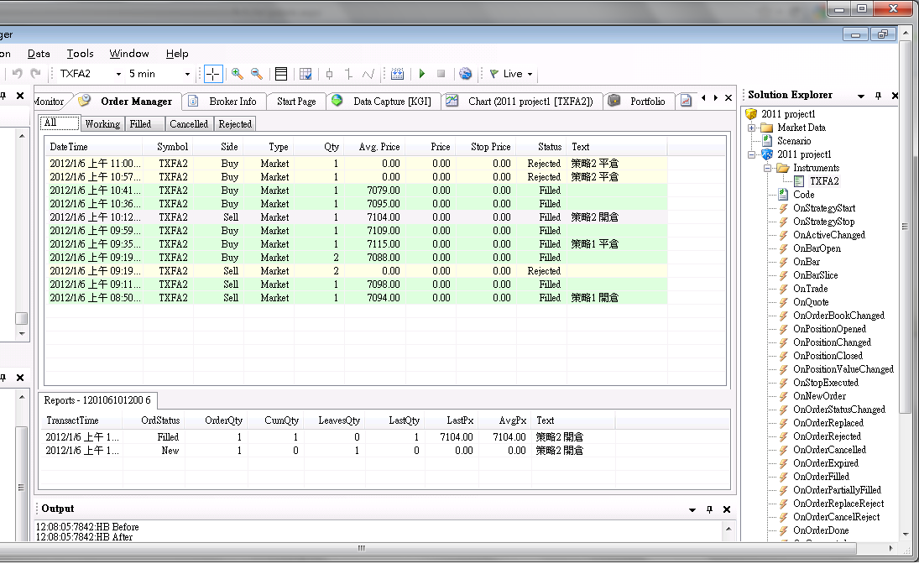Screen dimensions: 919x569
Task: Click the Zoom Out magnifier icon
Action: (257, 74)
